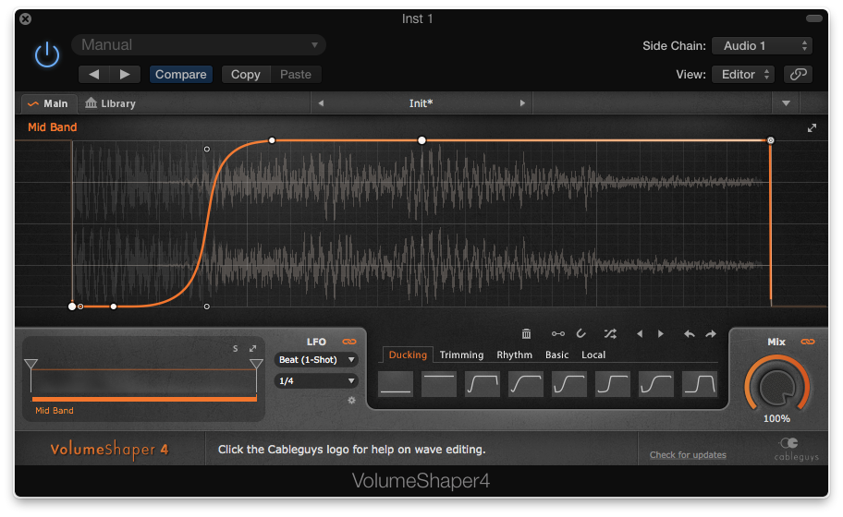This screenshot has height=517, width=843.
Task: Click the left band split handle
Action: [31, 365]
